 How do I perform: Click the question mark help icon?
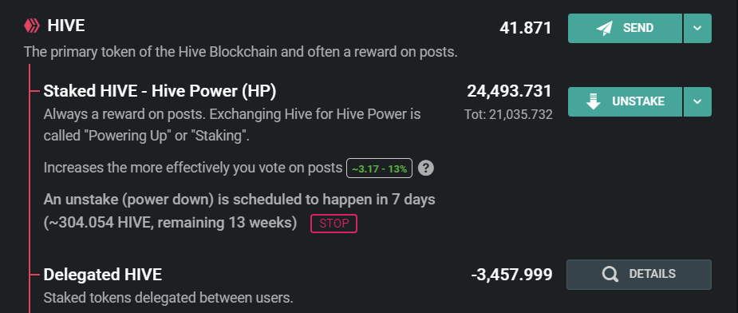(x=425, y=168)
